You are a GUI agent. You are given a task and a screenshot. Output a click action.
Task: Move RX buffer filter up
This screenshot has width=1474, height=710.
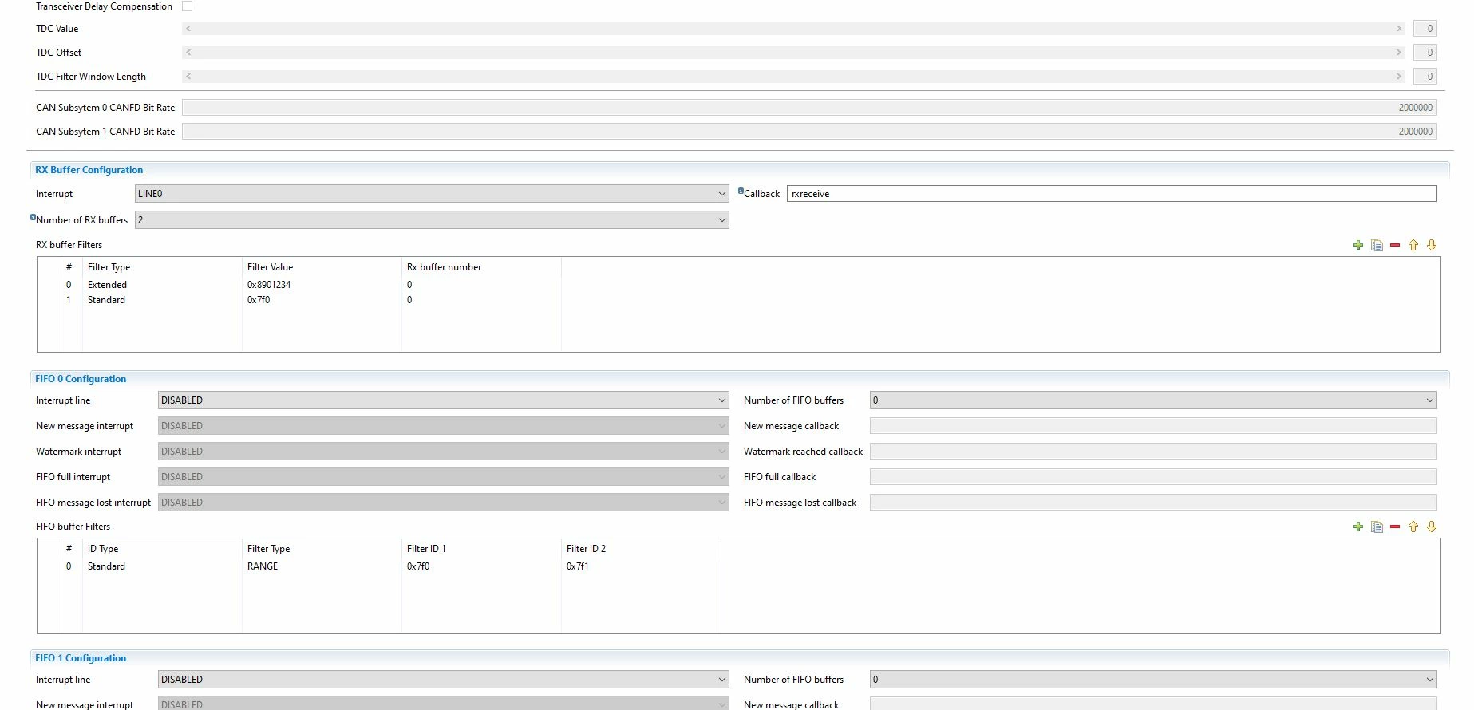click(x=1413, y=245)
